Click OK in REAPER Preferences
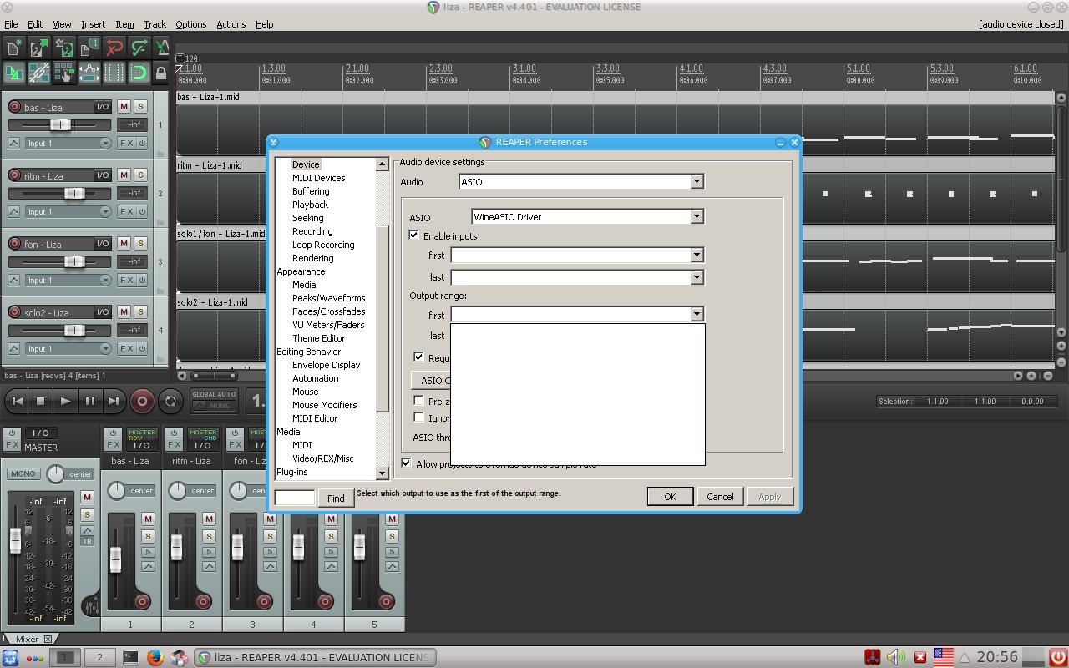The height and width of the screenshot is (668, 1069). tap(670, 497)
